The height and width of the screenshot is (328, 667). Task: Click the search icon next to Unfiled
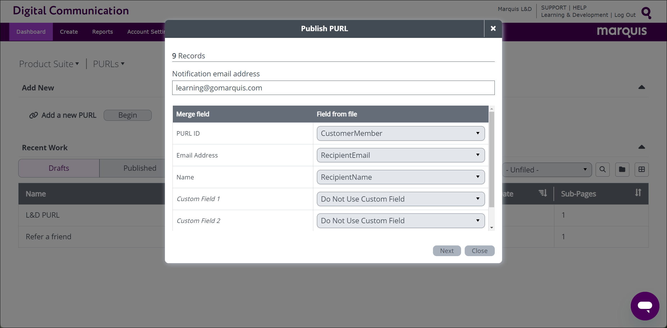(x=603, y=170)
